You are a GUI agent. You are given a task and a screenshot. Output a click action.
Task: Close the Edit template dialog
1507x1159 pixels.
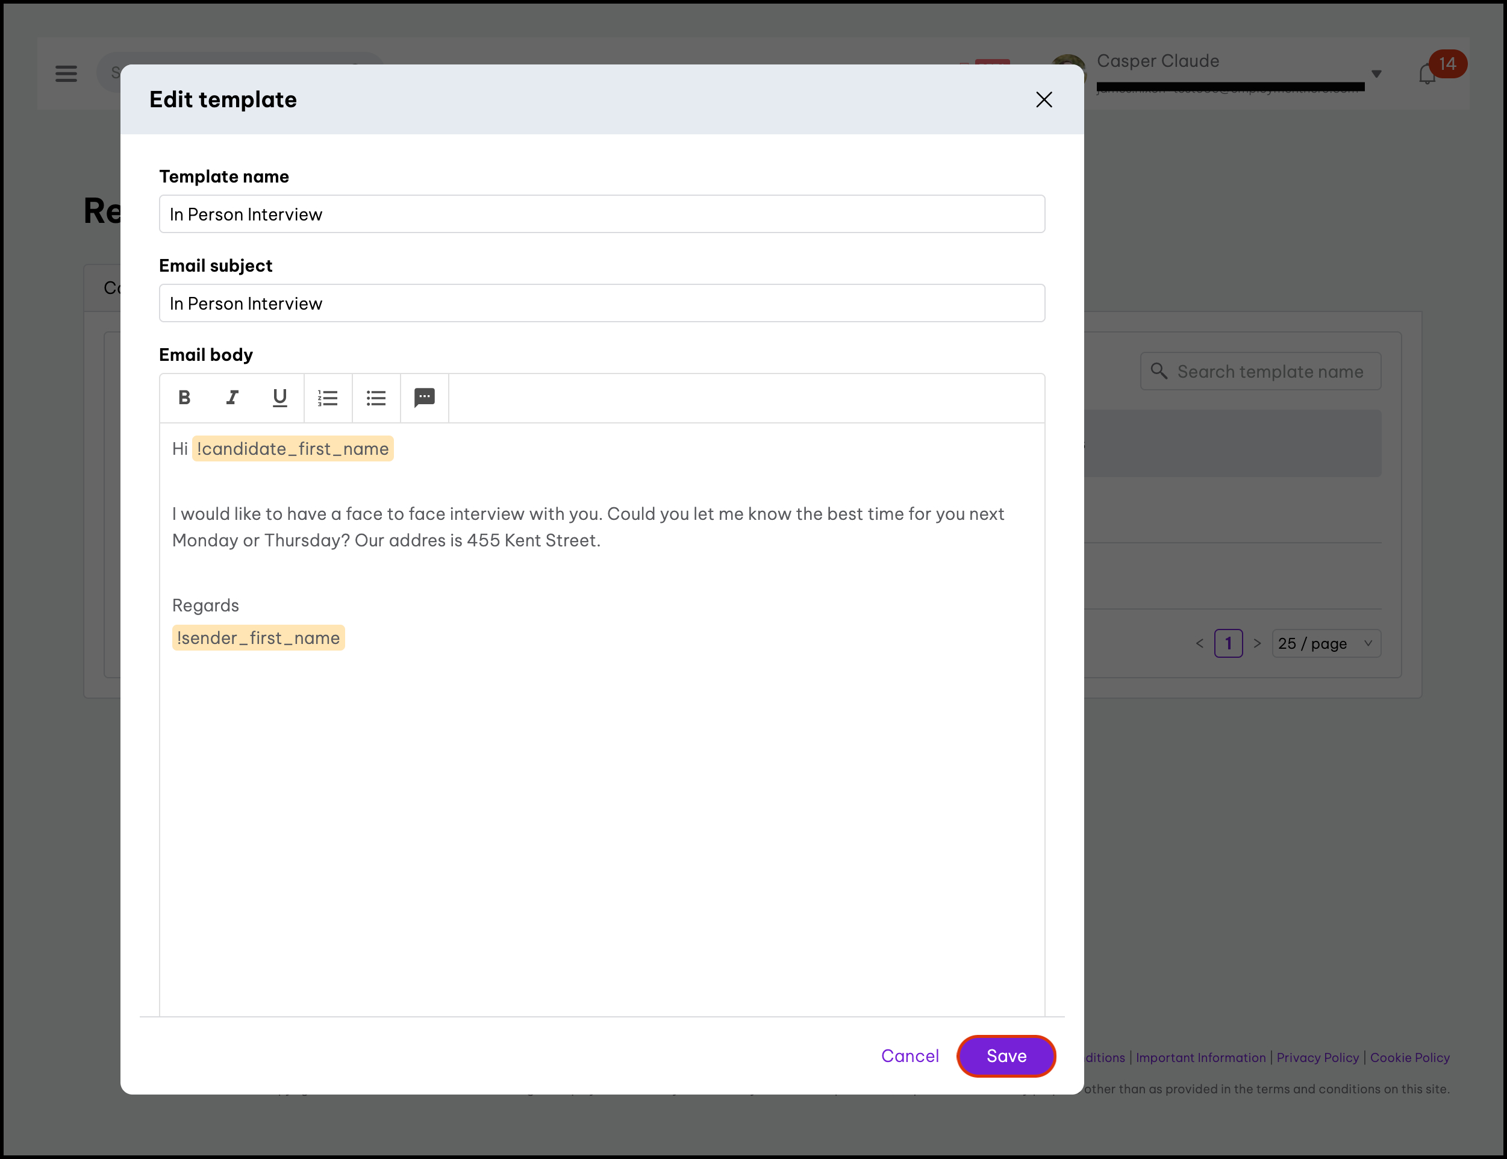1044,99
